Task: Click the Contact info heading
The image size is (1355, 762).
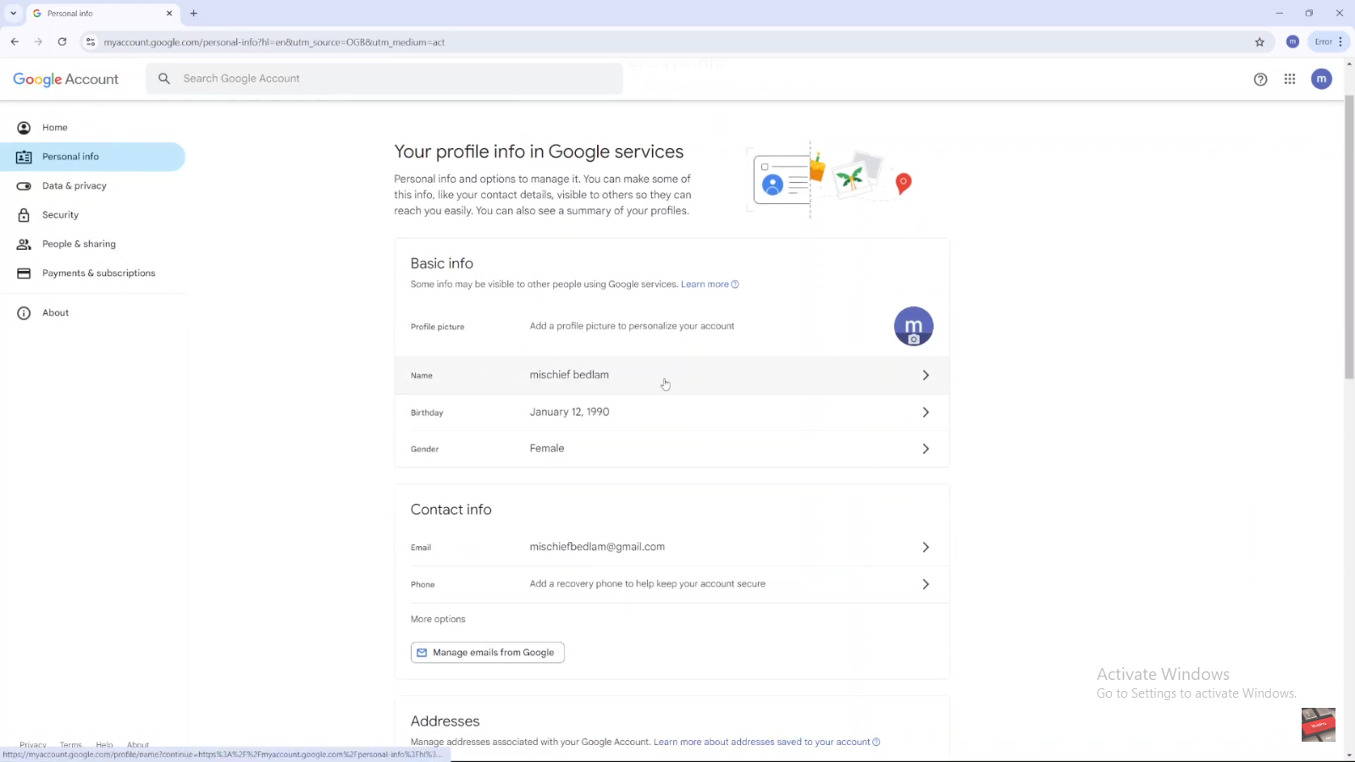Action: point(451,510)
